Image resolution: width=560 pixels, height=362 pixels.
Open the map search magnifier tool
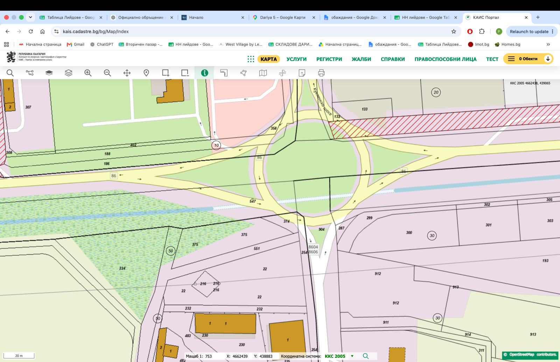pos(10,73)
